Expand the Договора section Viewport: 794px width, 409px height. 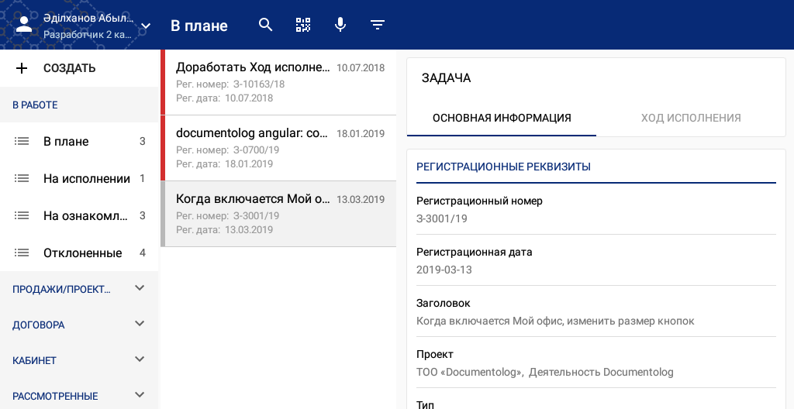tap(140, 324)
